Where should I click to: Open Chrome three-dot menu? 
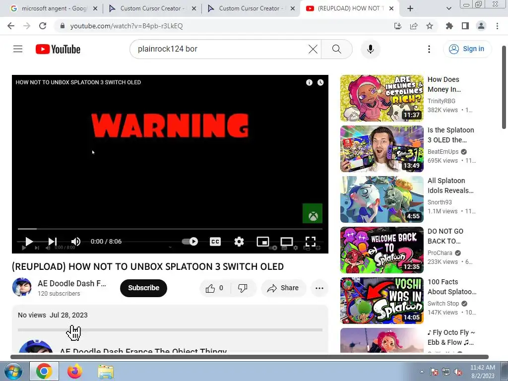(x=497, y=26)
